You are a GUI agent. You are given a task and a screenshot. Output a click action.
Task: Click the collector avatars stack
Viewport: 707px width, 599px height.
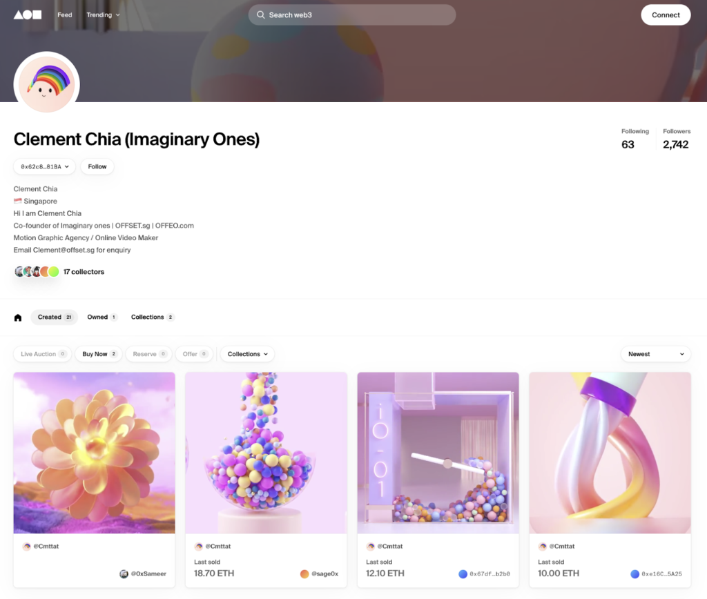[37, 272]
